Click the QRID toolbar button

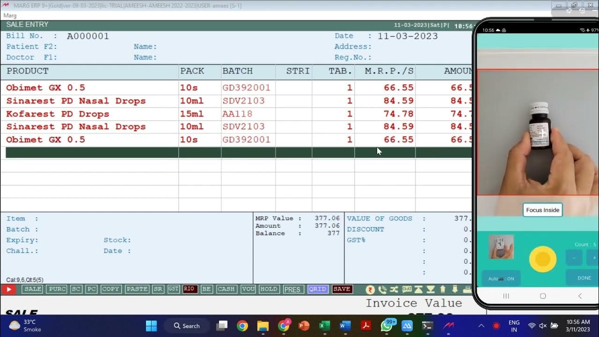[x=318, y=289]
